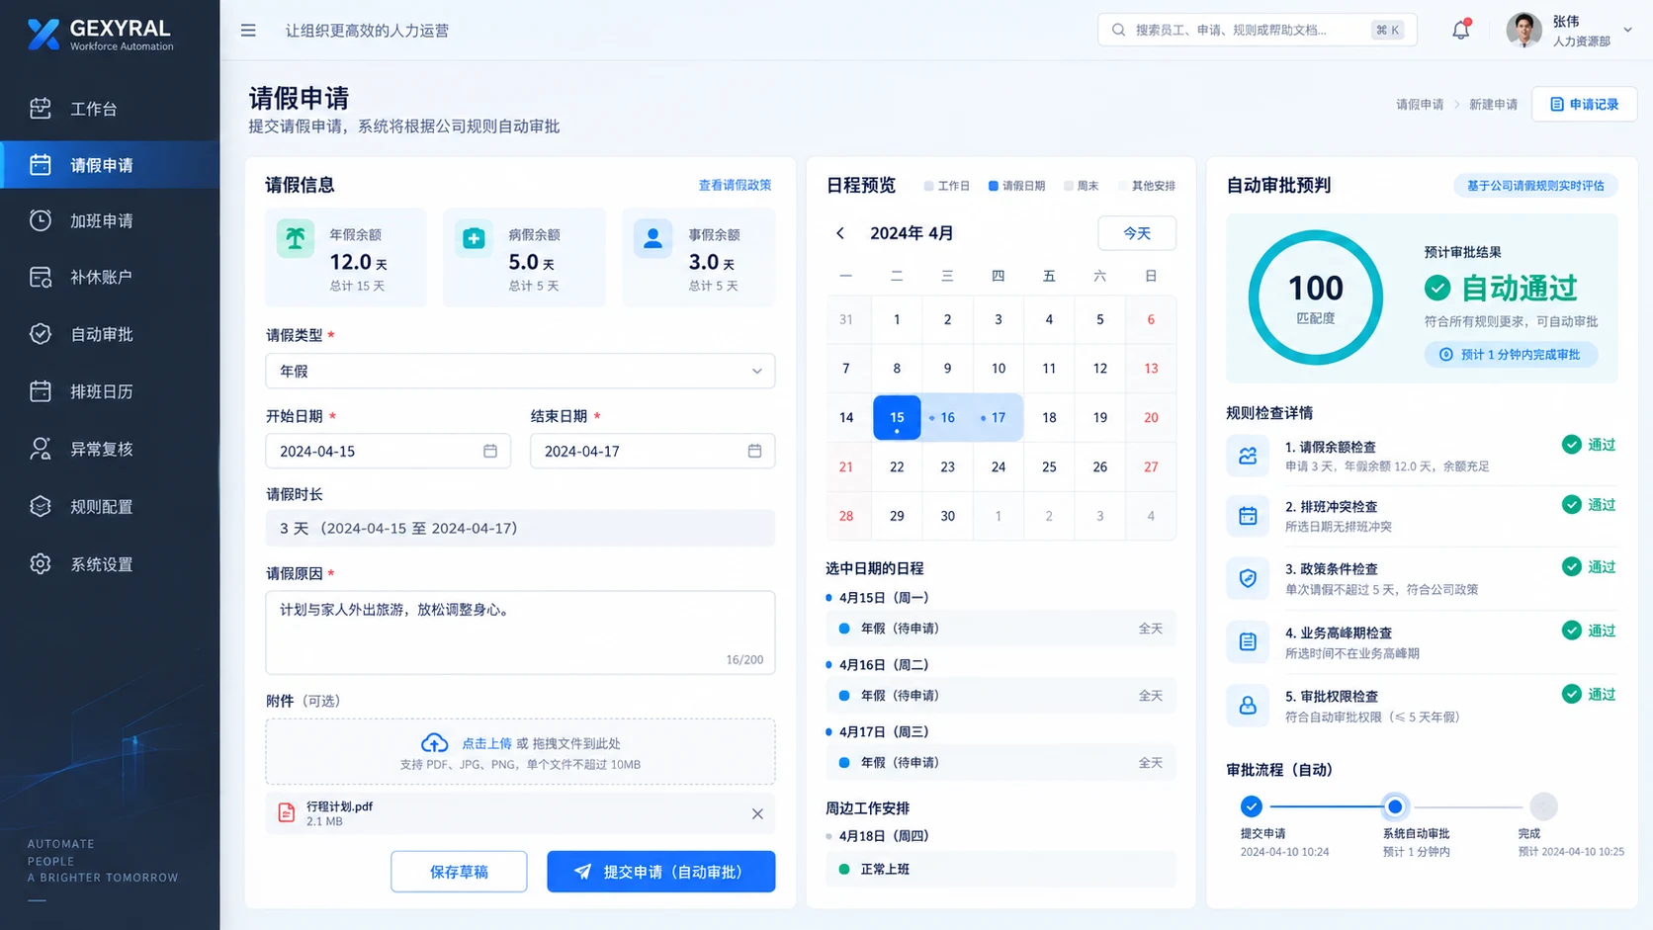Viewport: 1653px width, 930px height.
Task: Click the 政策条件检查 shield icon
Action: (x=1248, y=578)
